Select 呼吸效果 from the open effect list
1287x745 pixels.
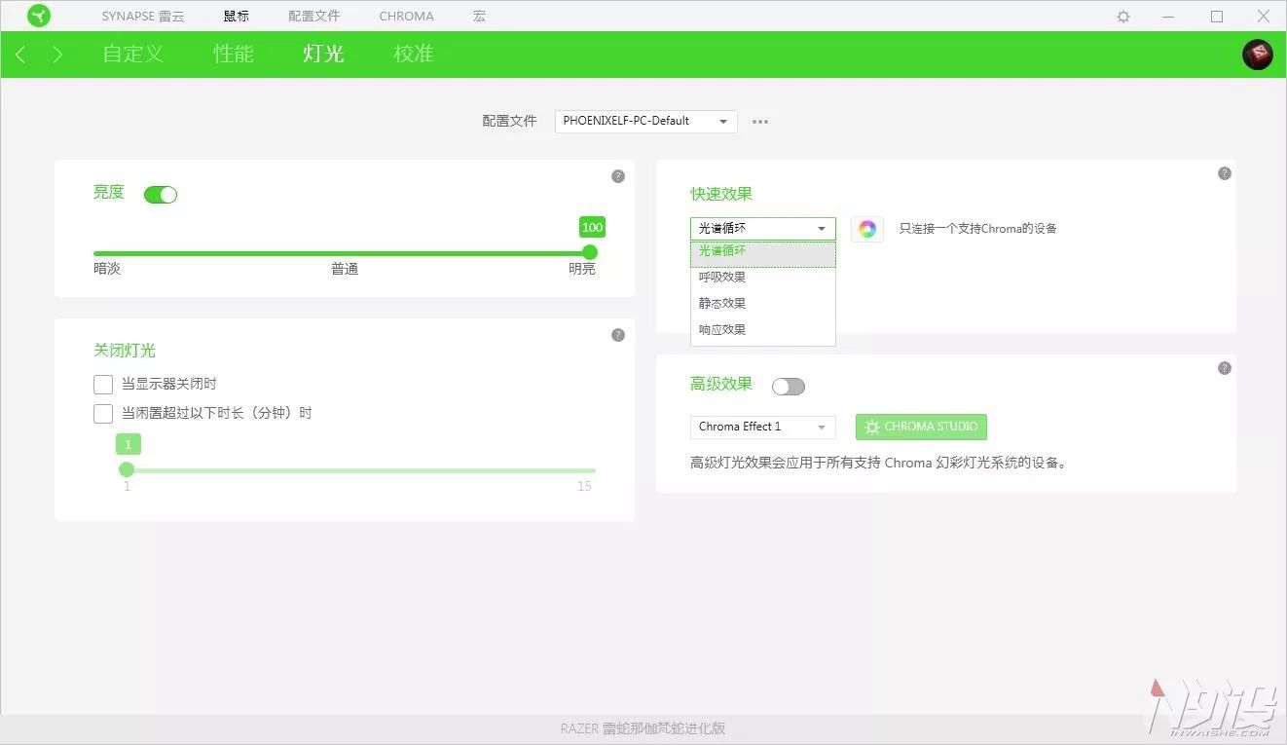tap(722, 277)
